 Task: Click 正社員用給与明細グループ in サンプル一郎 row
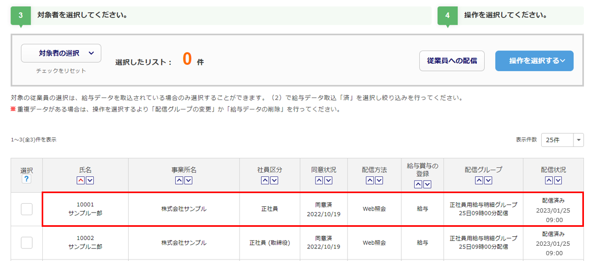[x=483, y=205]
